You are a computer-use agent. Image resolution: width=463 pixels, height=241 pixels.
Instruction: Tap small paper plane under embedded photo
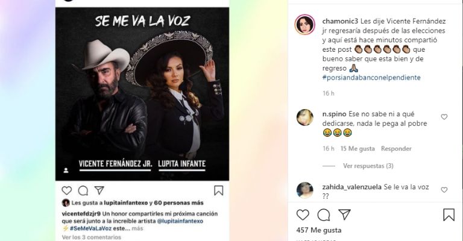tap(99, 190)
